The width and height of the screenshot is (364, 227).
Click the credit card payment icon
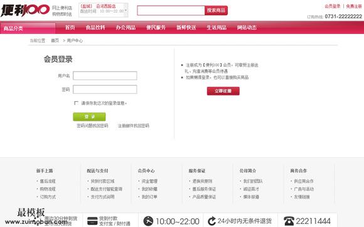(92, 221)
